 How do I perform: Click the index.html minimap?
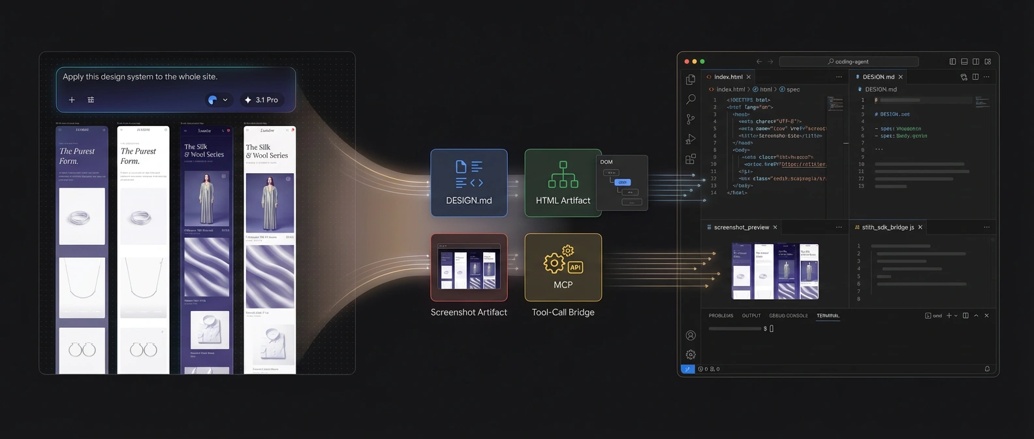point(836,103)
